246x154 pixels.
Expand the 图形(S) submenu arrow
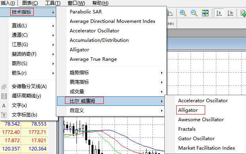pyautogui.click(x=53, y=64)
